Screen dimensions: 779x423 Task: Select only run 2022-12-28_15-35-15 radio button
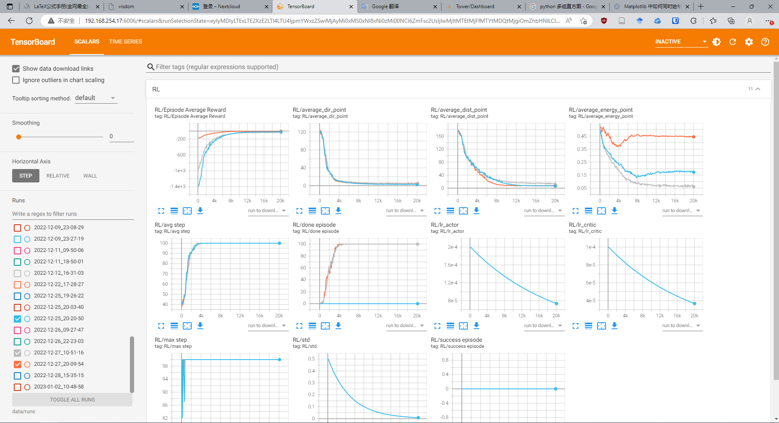click(27, 376)
